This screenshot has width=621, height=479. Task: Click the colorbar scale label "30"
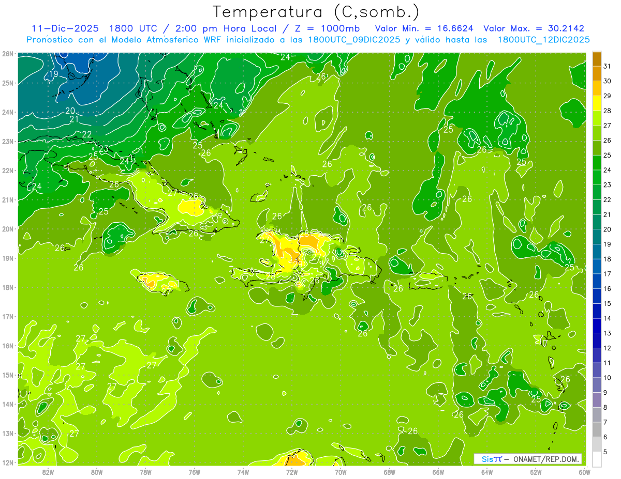[x=608, y=81]
